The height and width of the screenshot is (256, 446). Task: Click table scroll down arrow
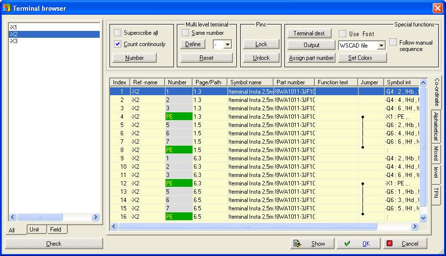[423, 218]
